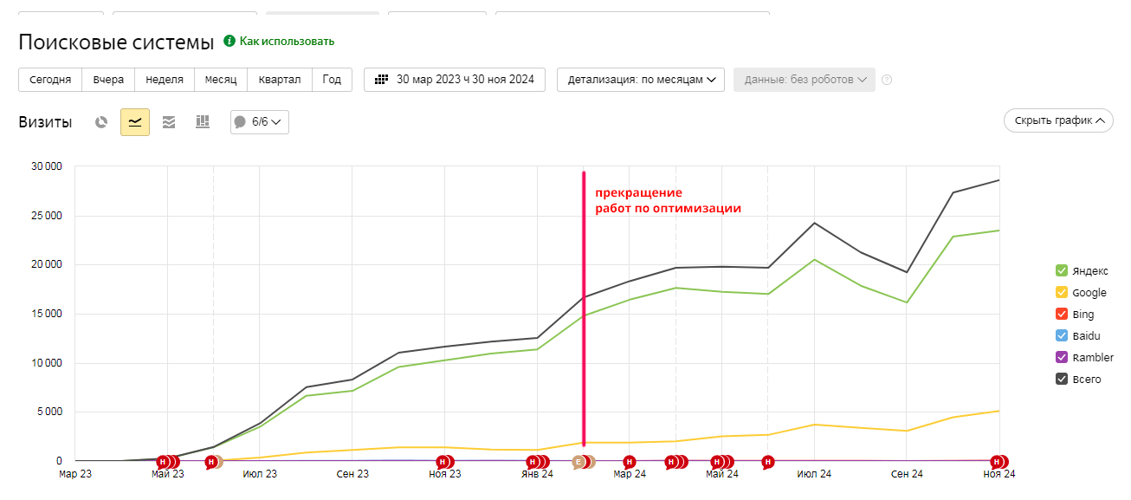This screenshot has height=500, width=1131.
Task: Toggle the Google series checkbox
Action: pos(1062,292)
